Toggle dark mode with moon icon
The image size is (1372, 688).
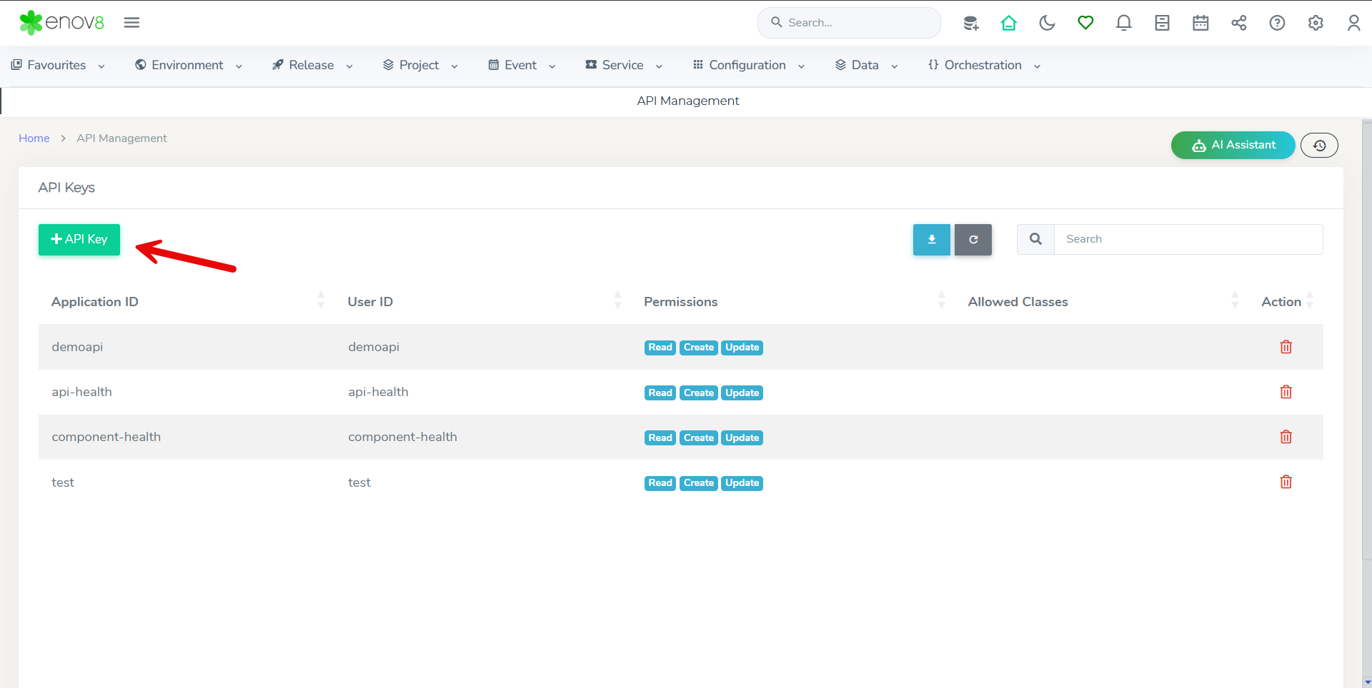(1047, 23)
